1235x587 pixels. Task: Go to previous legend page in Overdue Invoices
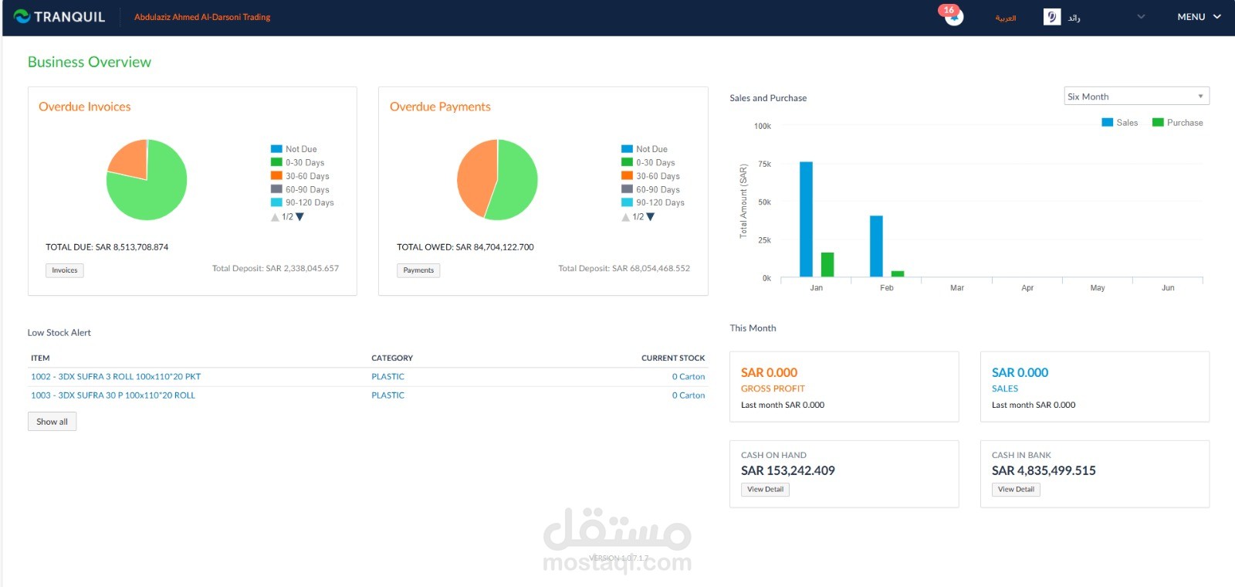(275, 217)
